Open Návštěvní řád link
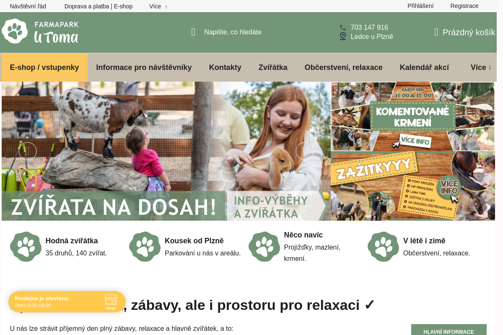 [x=28, y=6]
